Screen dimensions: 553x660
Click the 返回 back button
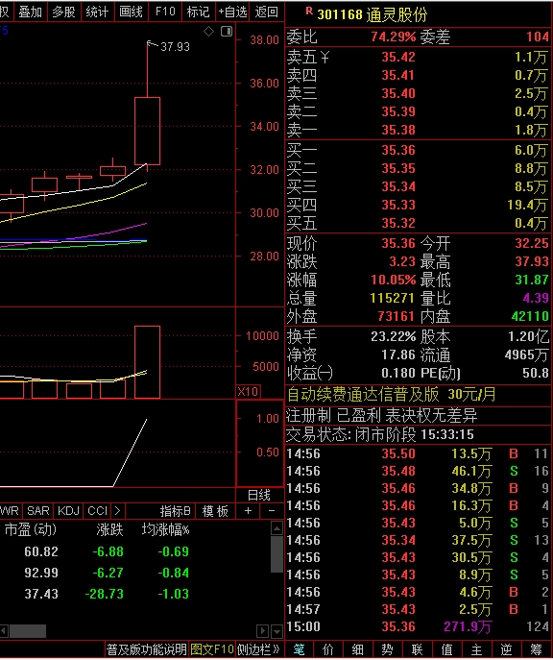tap(267, 12)
